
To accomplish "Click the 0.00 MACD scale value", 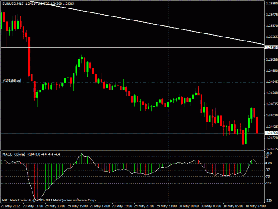I will click(269, 164).
